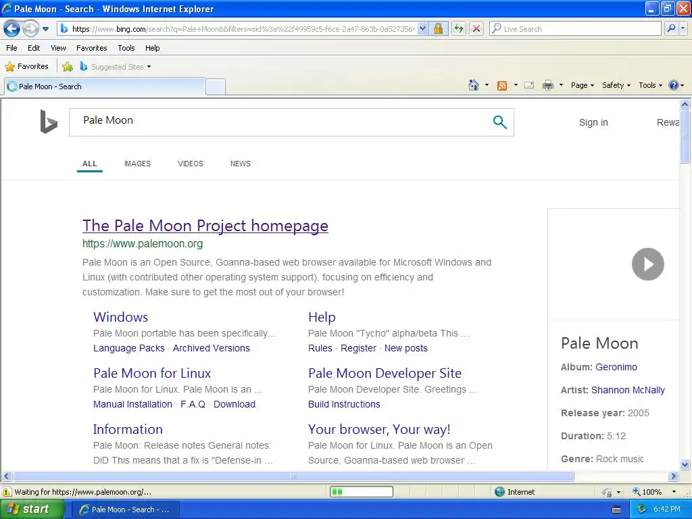Screen dimensions: 692x519
Task: Open the Shannon McNally artist link
Action: (628, 390)
